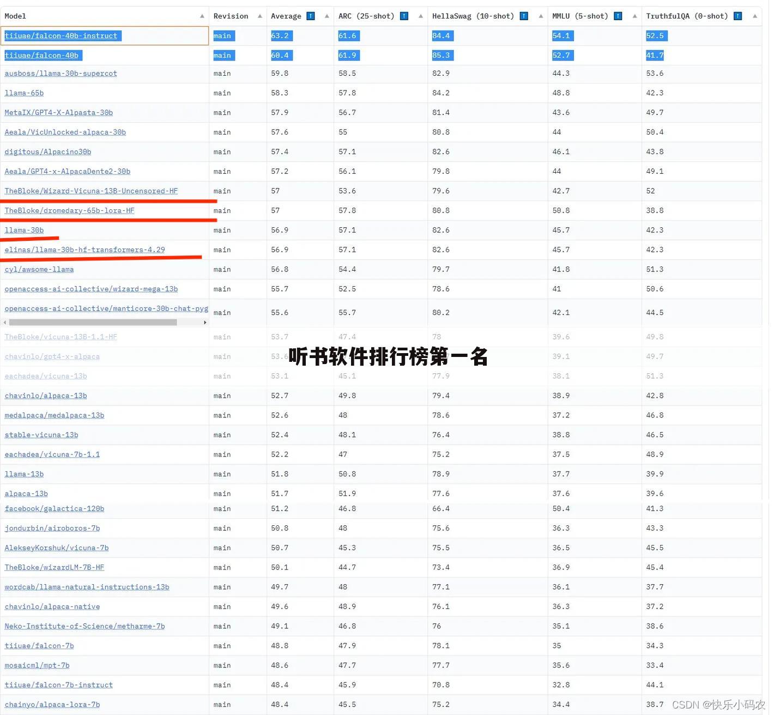Open openaccess-ai-collective/wizard-mega-13b link

91,289
